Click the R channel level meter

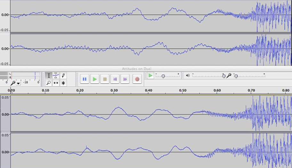pos(26,77)
